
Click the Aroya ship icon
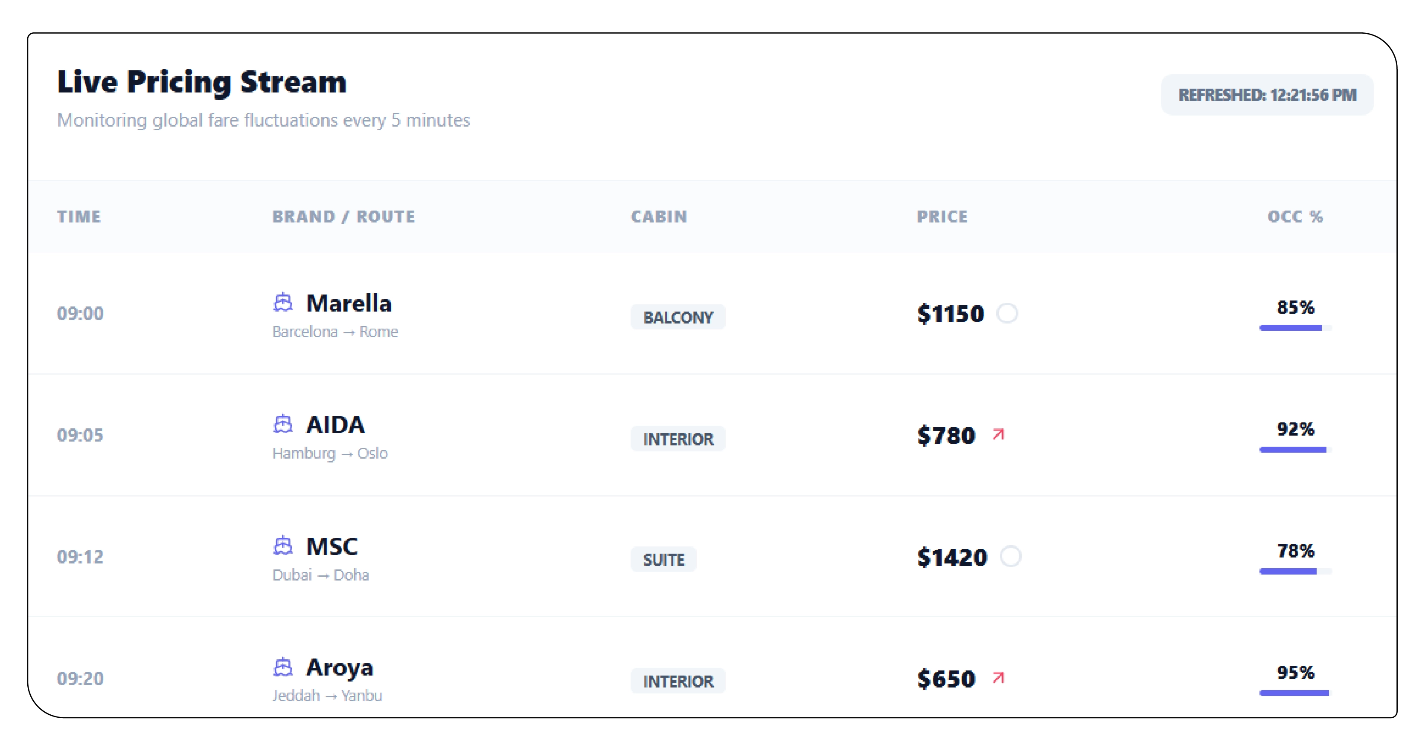click(284, 667)
